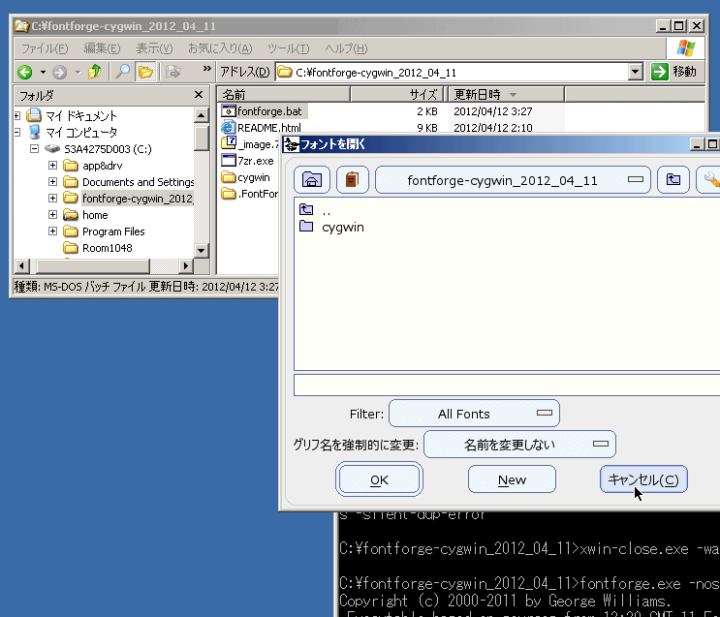Open ヘルプ(H) menu in Explorer
Screen dimensions: 720x617
(x=346, y=48)
